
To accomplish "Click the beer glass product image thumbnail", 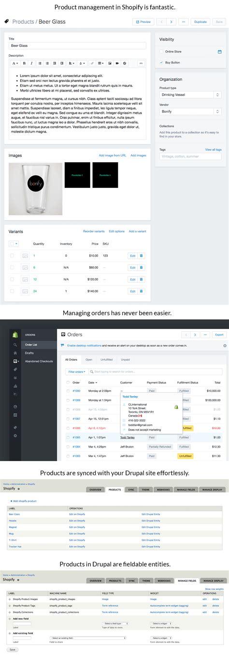I will (x=35, y=189).
